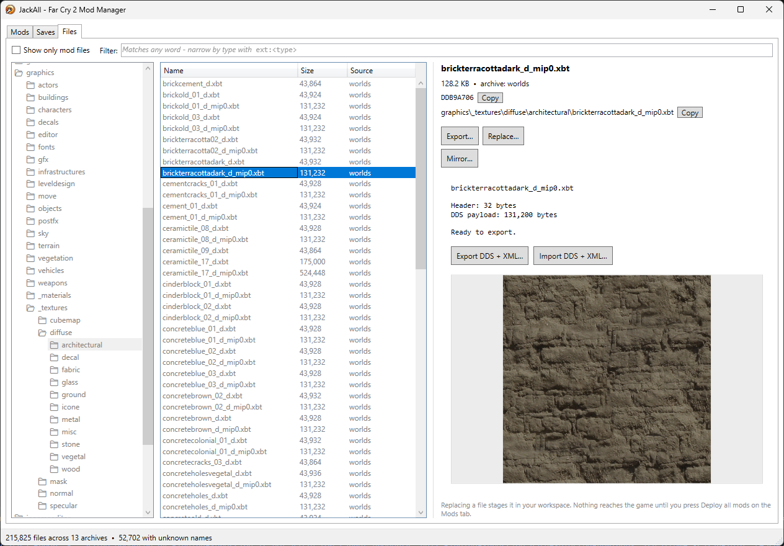Viewport: 784px width, 546px height.
Task: Click the folder tree scrollbar down arrow
Action: [148, 512]
